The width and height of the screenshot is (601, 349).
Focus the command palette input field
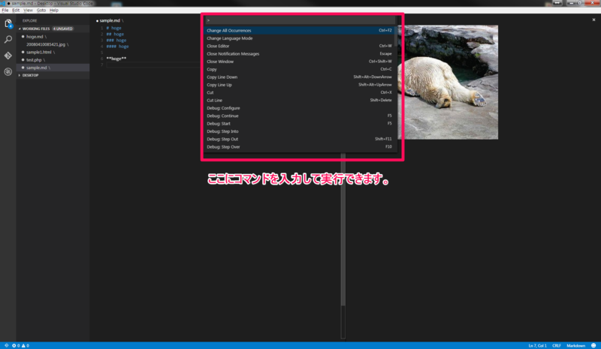click(300, 20)
